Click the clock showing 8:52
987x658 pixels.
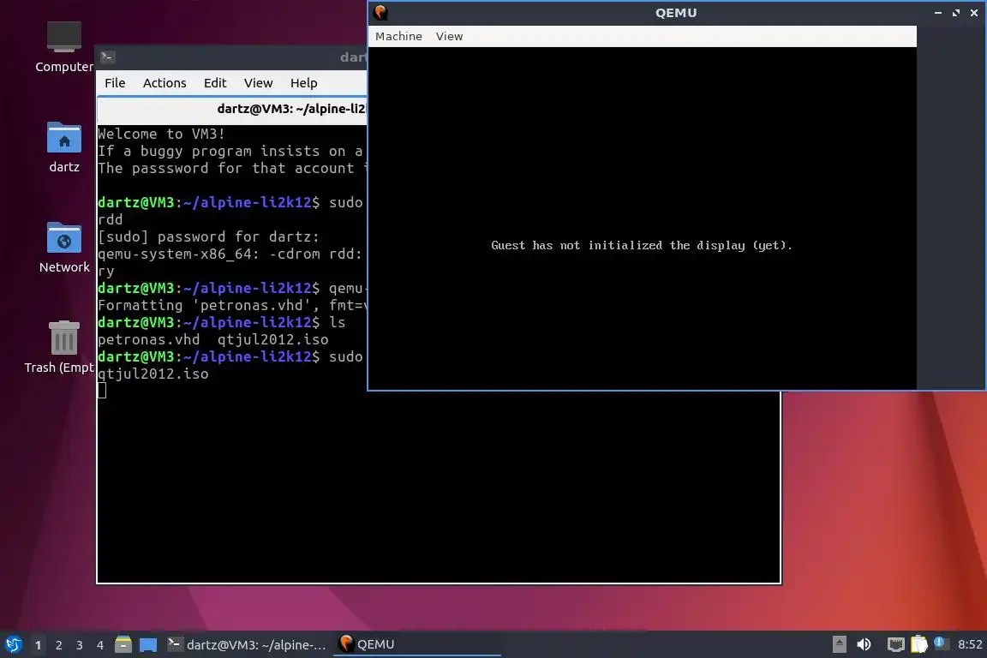click(970, 644)
